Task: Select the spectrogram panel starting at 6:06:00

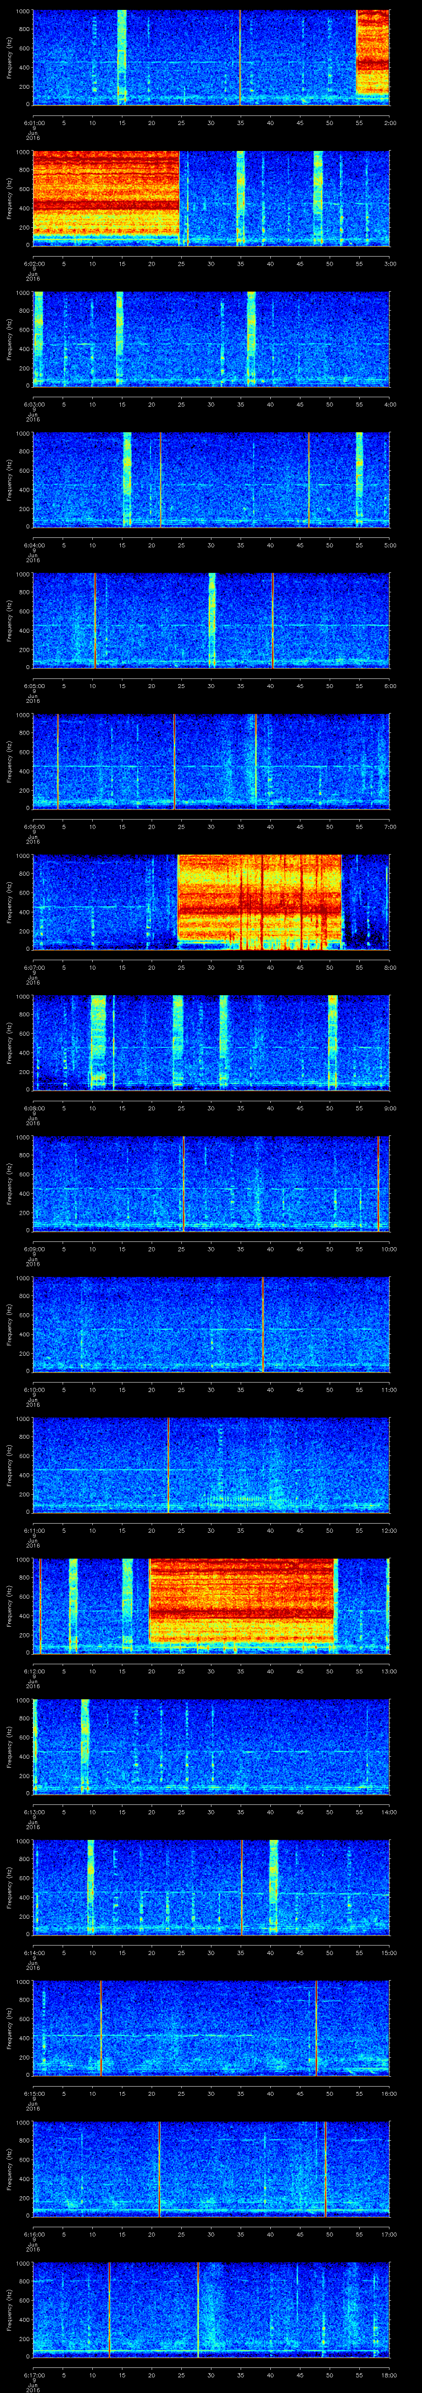Action: [x=211, y=761]
